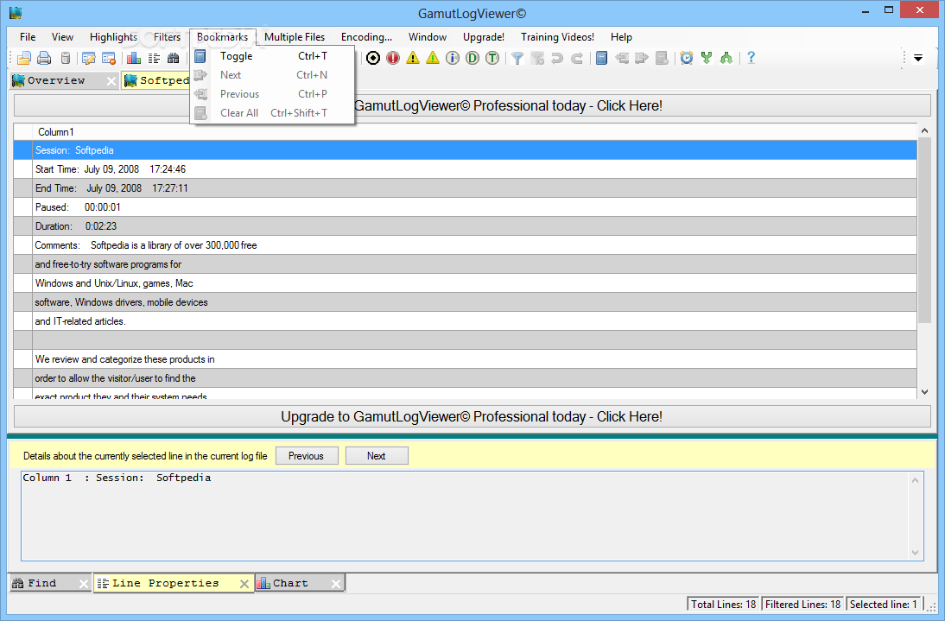Toggle the blue Info circle icon

453,58
